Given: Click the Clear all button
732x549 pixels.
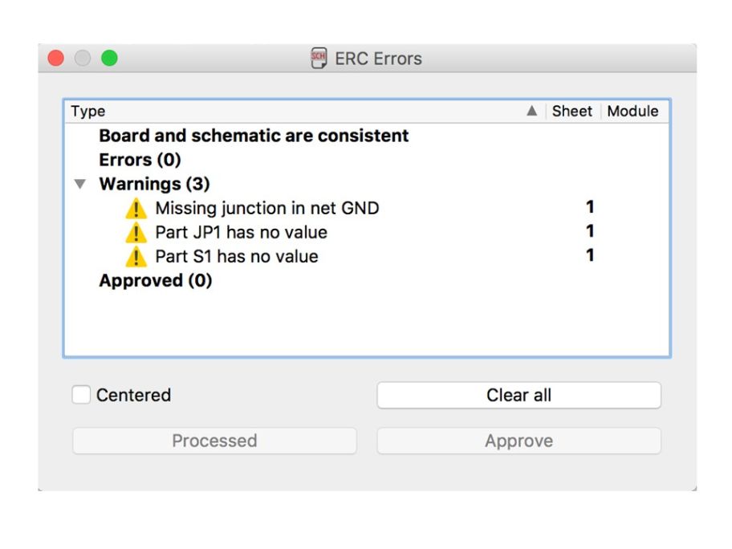Looking at the screenshot, I should pos(518,395).
